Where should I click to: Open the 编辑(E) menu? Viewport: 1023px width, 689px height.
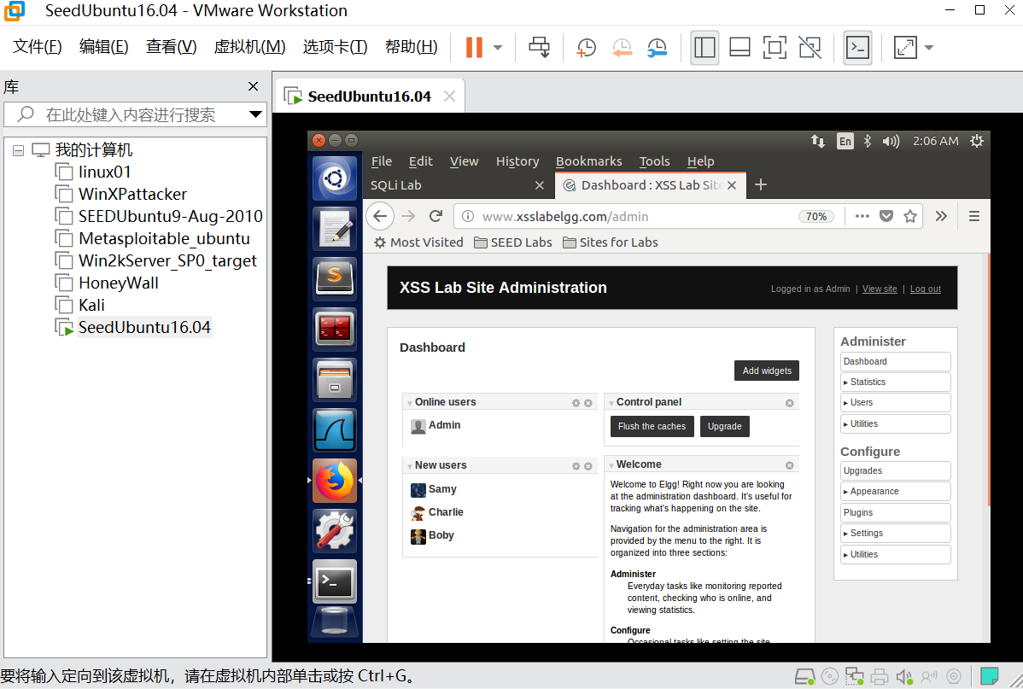pyautogui.click(x=103, y=47)
